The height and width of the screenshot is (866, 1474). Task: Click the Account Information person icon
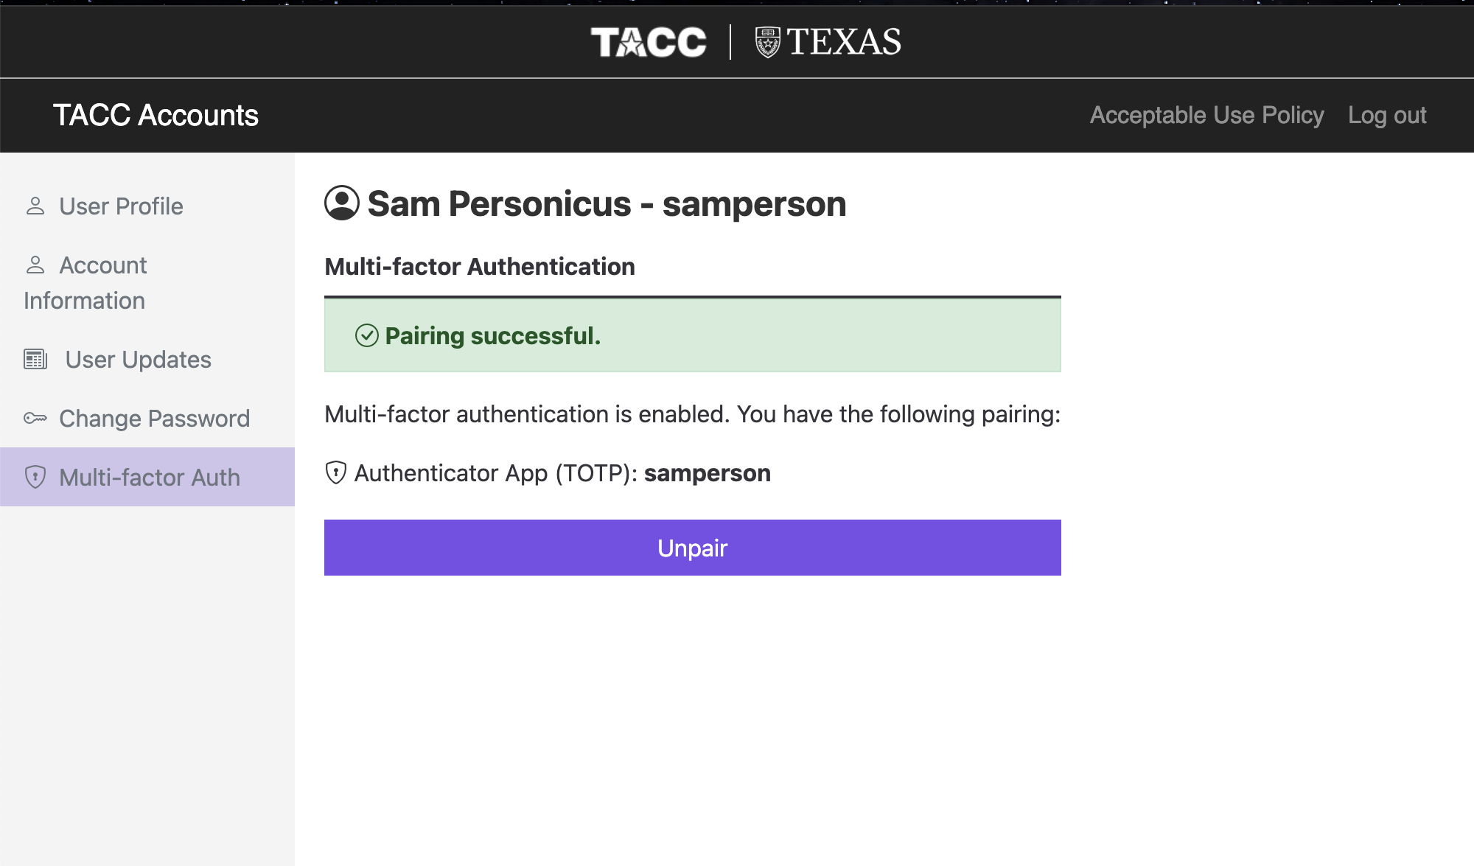pyautogui.click(x=35, y=265)
